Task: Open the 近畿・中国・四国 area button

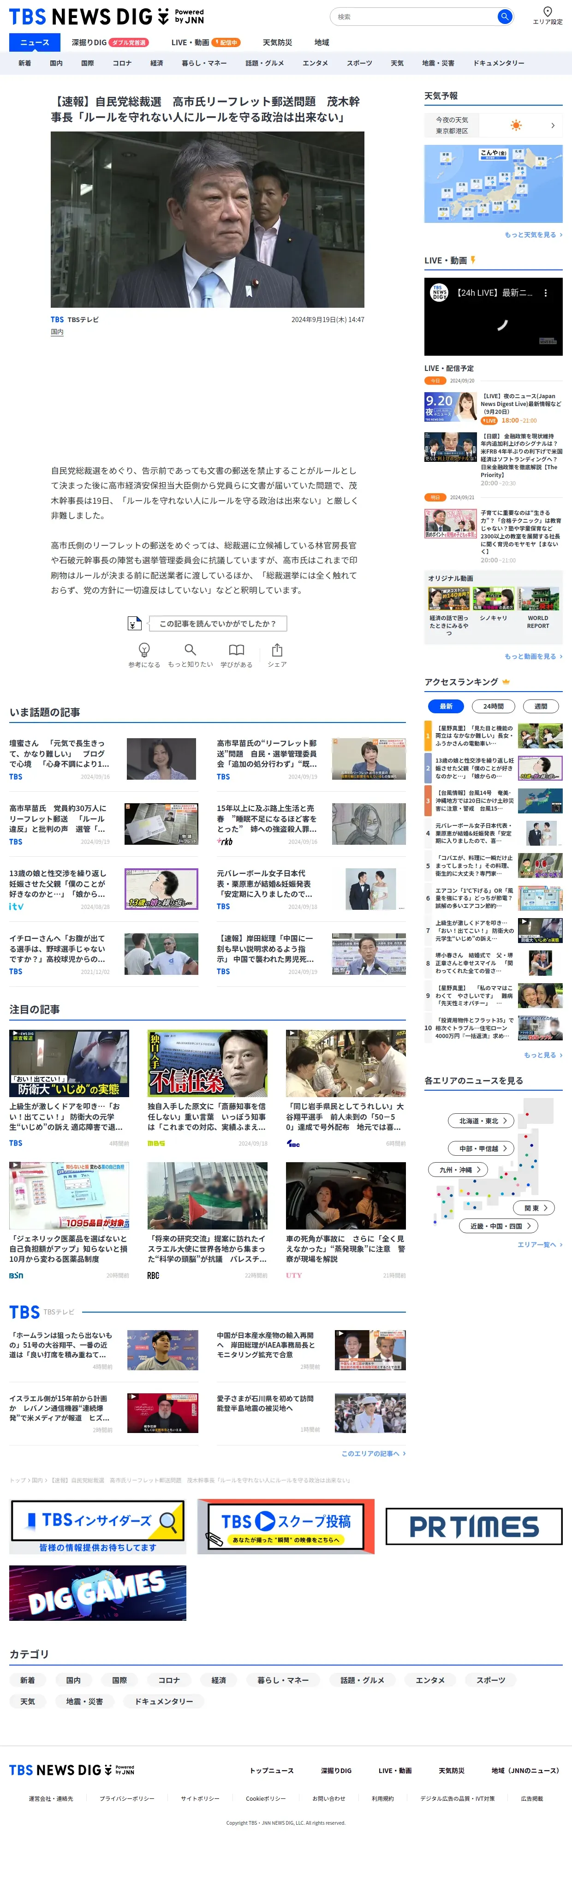Action: [x=499, y=1225]
